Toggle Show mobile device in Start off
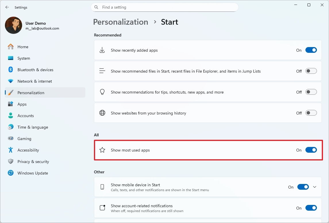The width and height of the screenshot is (329, 223). click(303, 187)
